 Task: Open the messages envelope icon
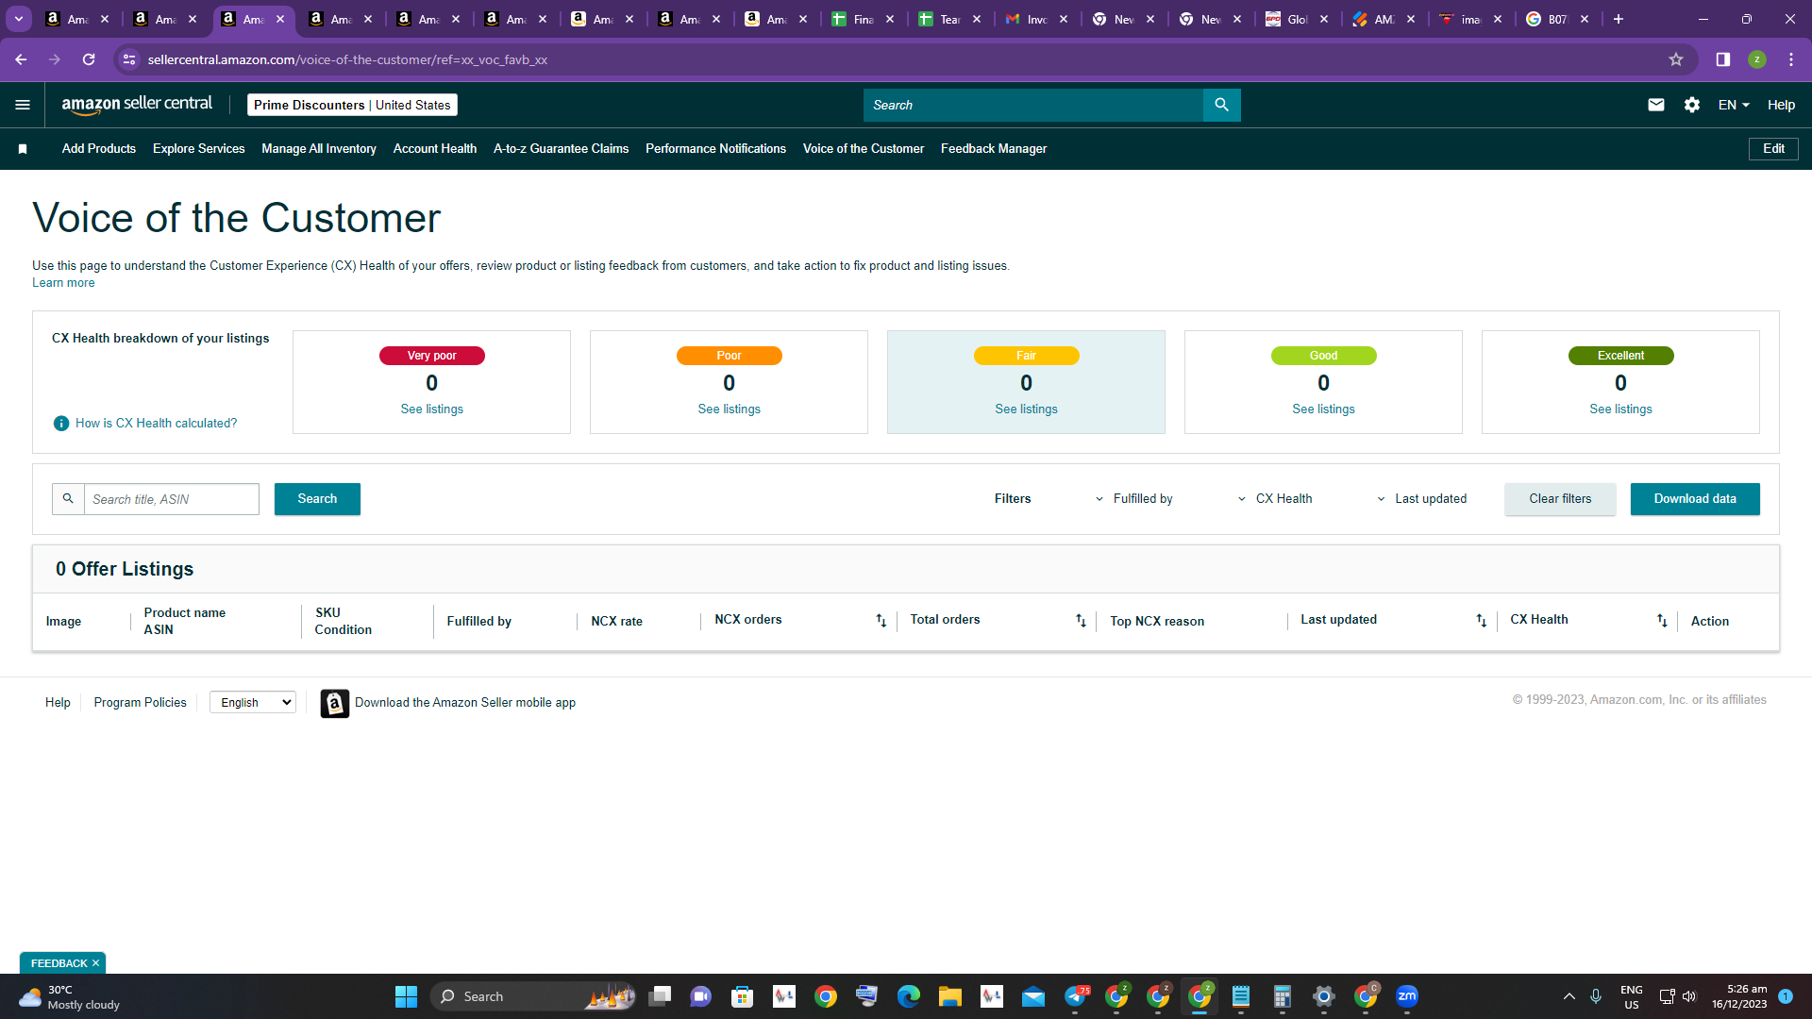(x=1655, y=105)
